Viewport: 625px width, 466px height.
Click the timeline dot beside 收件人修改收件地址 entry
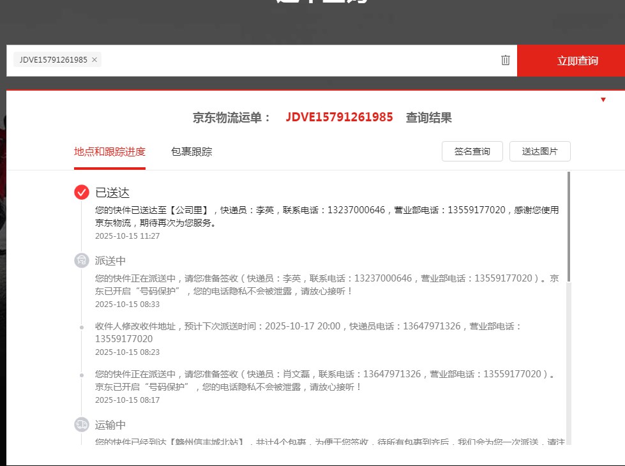(x=82, y=327)
